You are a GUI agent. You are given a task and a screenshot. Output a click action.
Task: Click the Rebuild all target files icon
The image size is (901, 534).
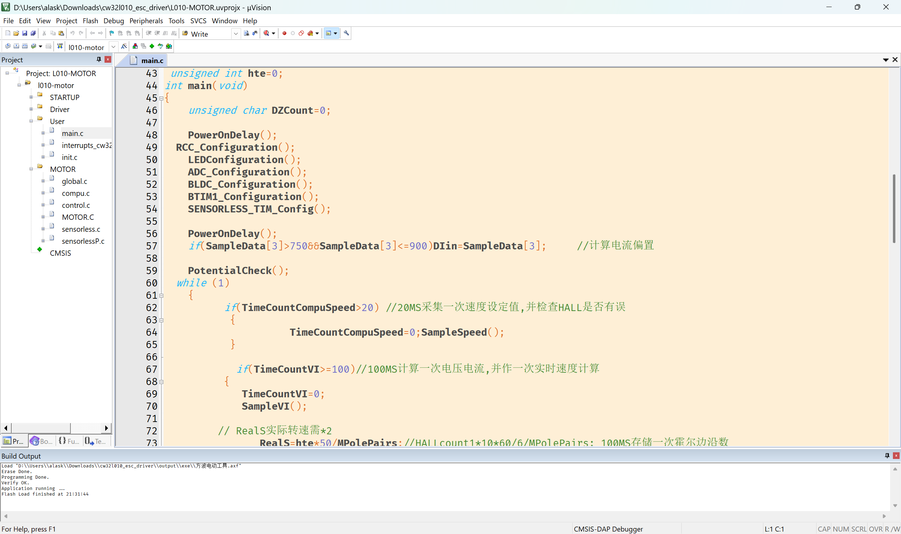[25, 46]
